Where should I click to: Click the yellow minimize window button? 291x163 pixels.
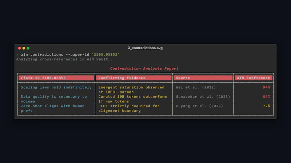pos(24,48)
